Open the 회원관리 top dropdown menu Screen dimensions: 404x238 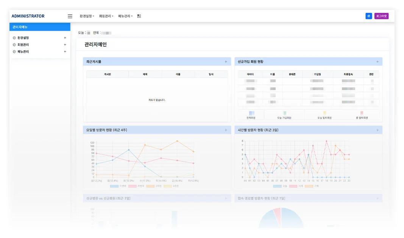(106, 16)
